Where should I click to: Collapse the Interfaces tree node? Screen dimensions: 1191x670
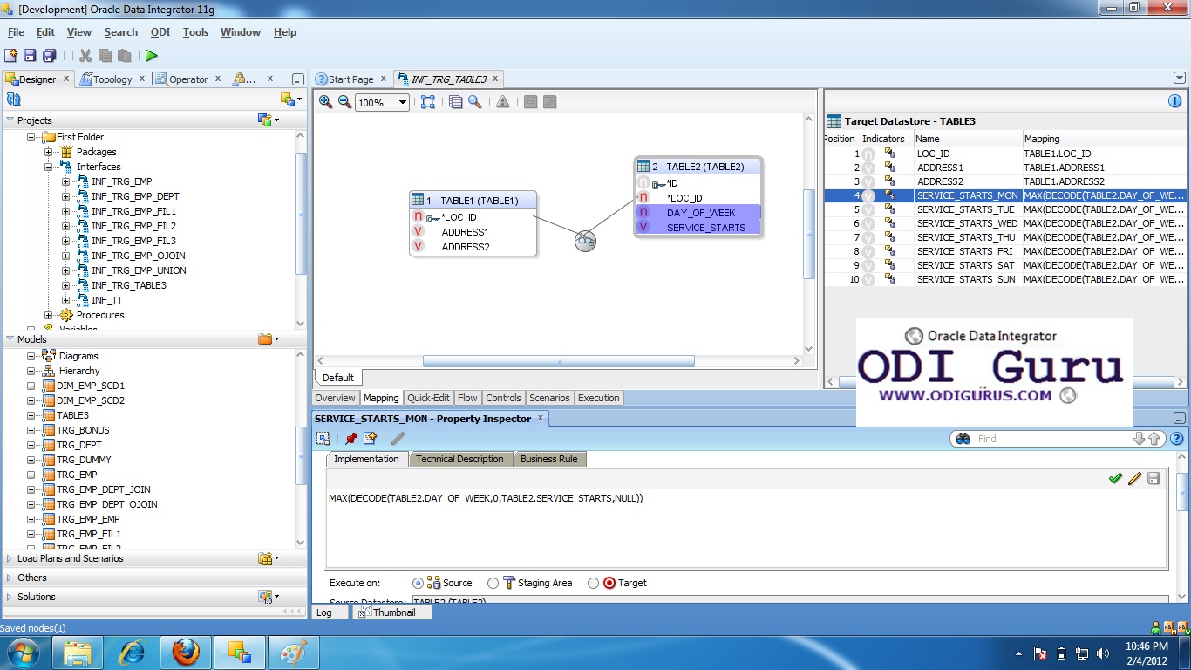coord(49,167)
